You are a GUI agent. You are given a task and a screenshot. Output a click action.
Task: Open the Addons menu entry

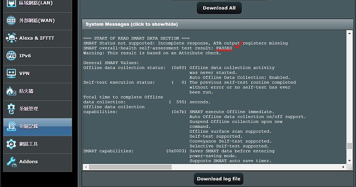click(x=38, y=162)
